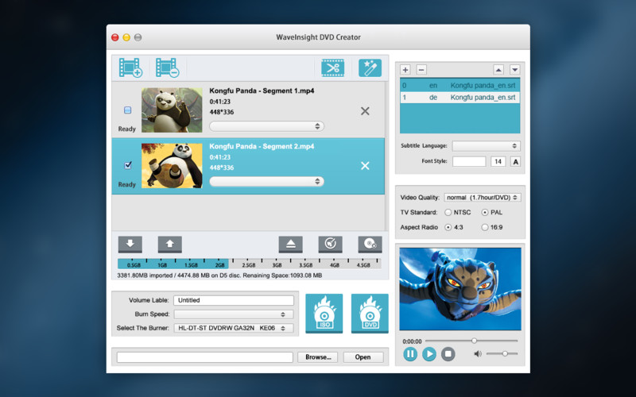Open the Subtitle Language dropdown
This screenshot has width=636, height=397.
(486, 146)
